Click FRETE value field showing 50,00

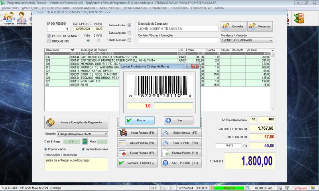(x=262, y=146)
